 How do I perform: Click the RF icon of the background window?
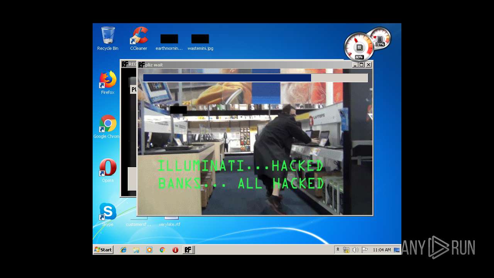[x=125, y=64]
